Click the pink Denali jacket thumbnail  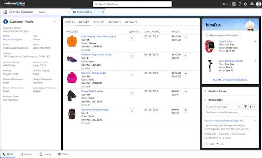point(72,78)
